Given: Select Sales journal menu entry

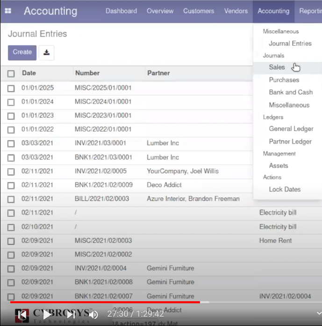Looking at the screenshot, I should pyautogui.click(x=277, y=67).
